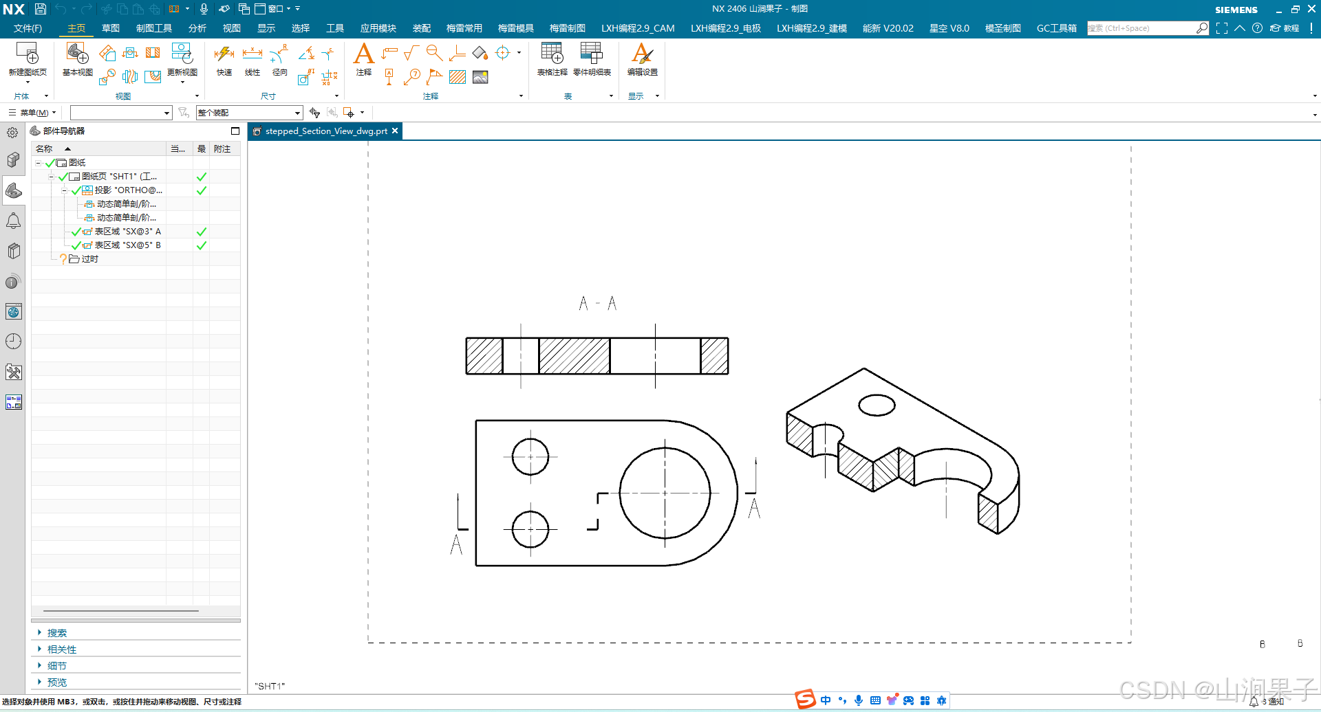Expand the 尺寸 group options arrow
This screenshot has height=712, width=1321.
(336, 96)
